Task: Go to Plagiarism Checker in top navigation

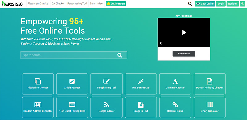Action: tap(38, 3)
